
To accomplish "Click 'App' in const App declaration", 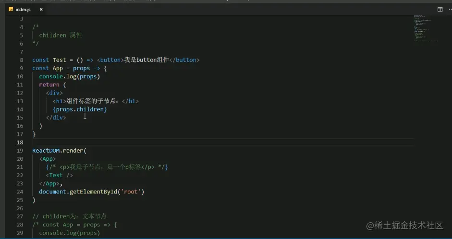I will 58,68.
